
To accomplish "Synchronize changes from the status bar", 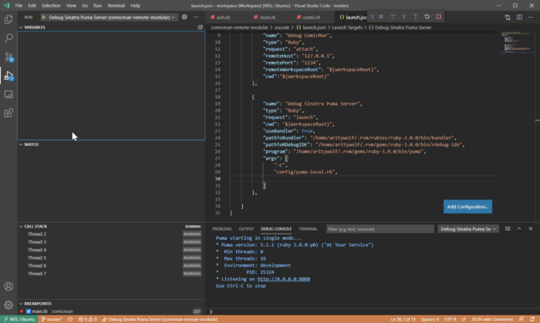I will click(x=70, y=319).
